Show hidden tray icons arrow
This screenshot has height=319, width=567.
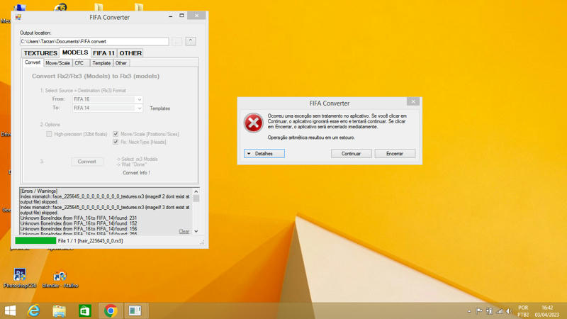click(x=469, y=311)
